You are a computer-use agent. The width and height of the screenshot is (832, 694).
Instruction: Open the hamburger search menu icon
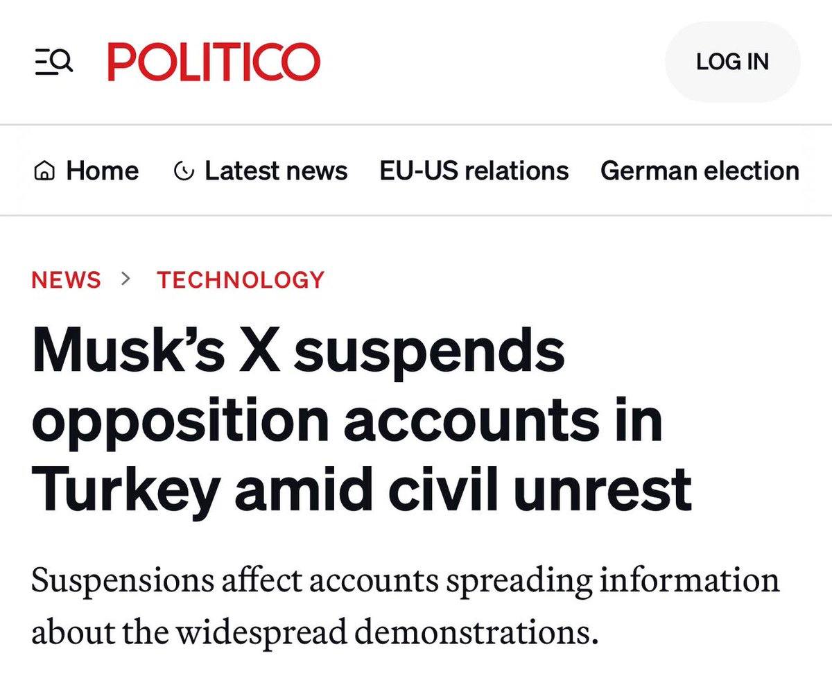pyautogui.click(x=54, y=62)
